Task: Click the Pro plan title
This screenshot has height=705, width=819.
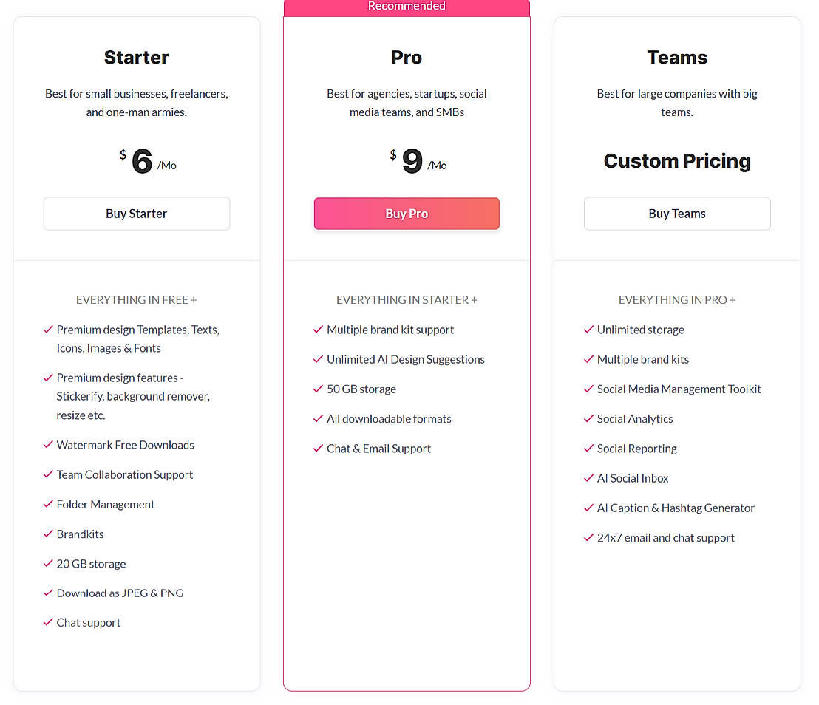Action: click(407, 57)
